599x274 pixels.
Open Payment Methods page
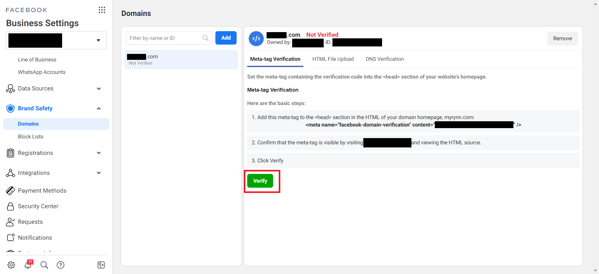point(42,190)
